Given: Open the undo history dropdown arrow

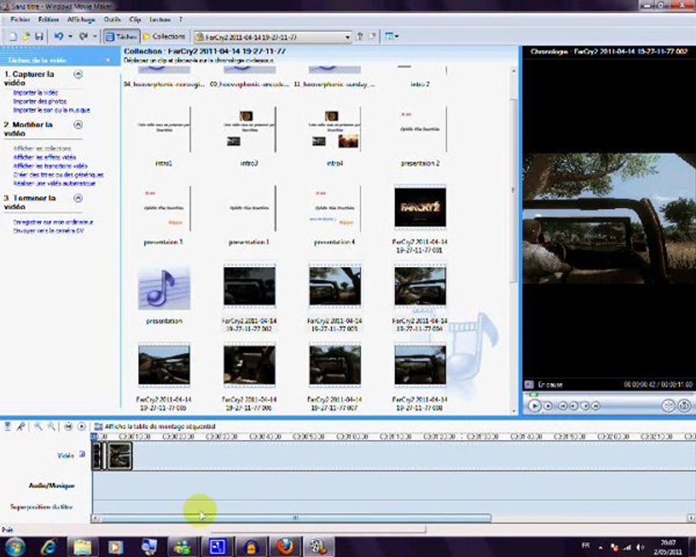Looking at the screenshot, I should coord(70,36).
